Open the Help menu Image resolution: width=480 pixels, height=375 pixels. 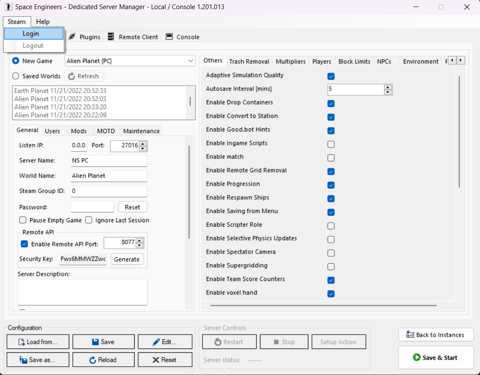point(43,22)
